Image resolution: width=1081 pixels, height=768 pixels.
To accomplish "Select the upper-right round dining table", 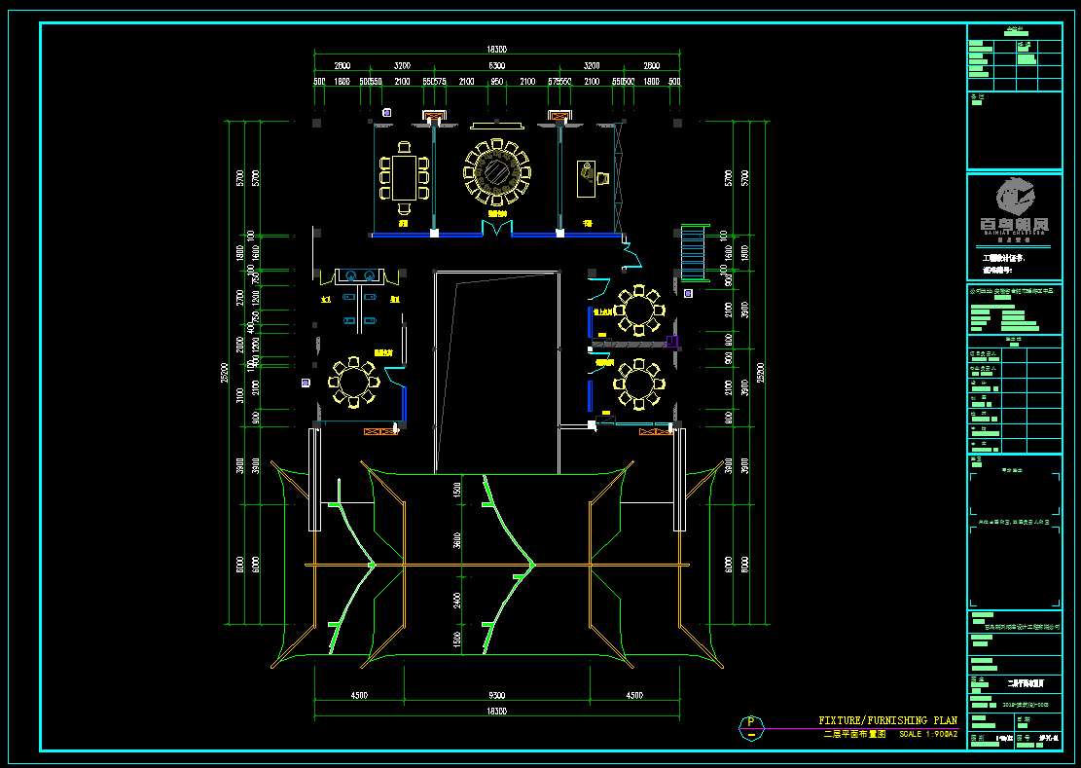I will coord(639,311).
